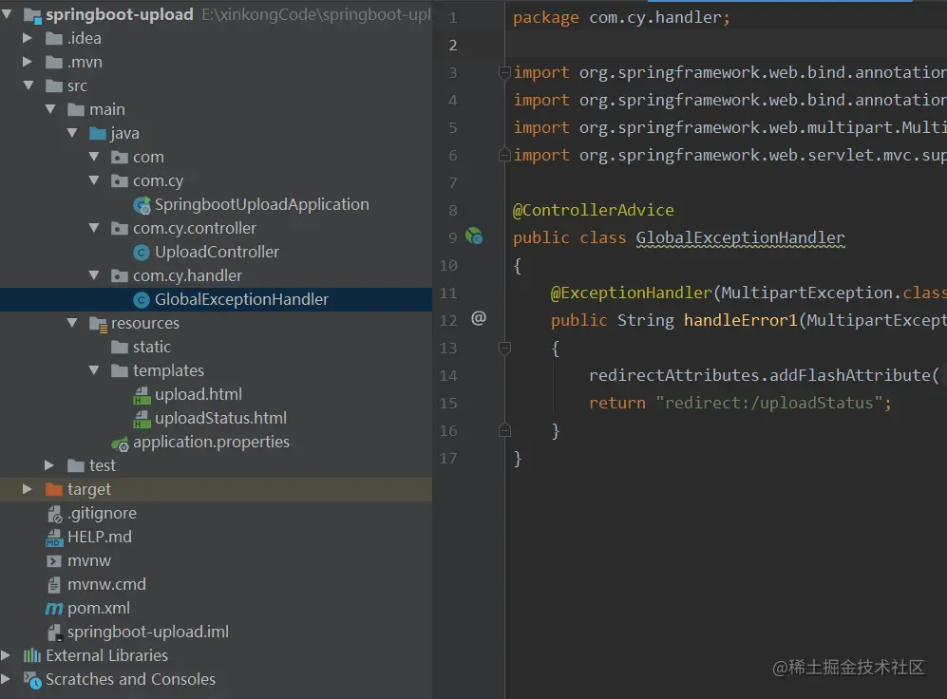Select upload.html in the templates folder

click(199, 394)
